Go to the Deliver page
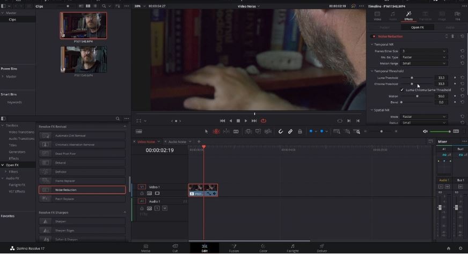Image resolution: width=468 pixels, height=254 pixels. pos(321,248)
